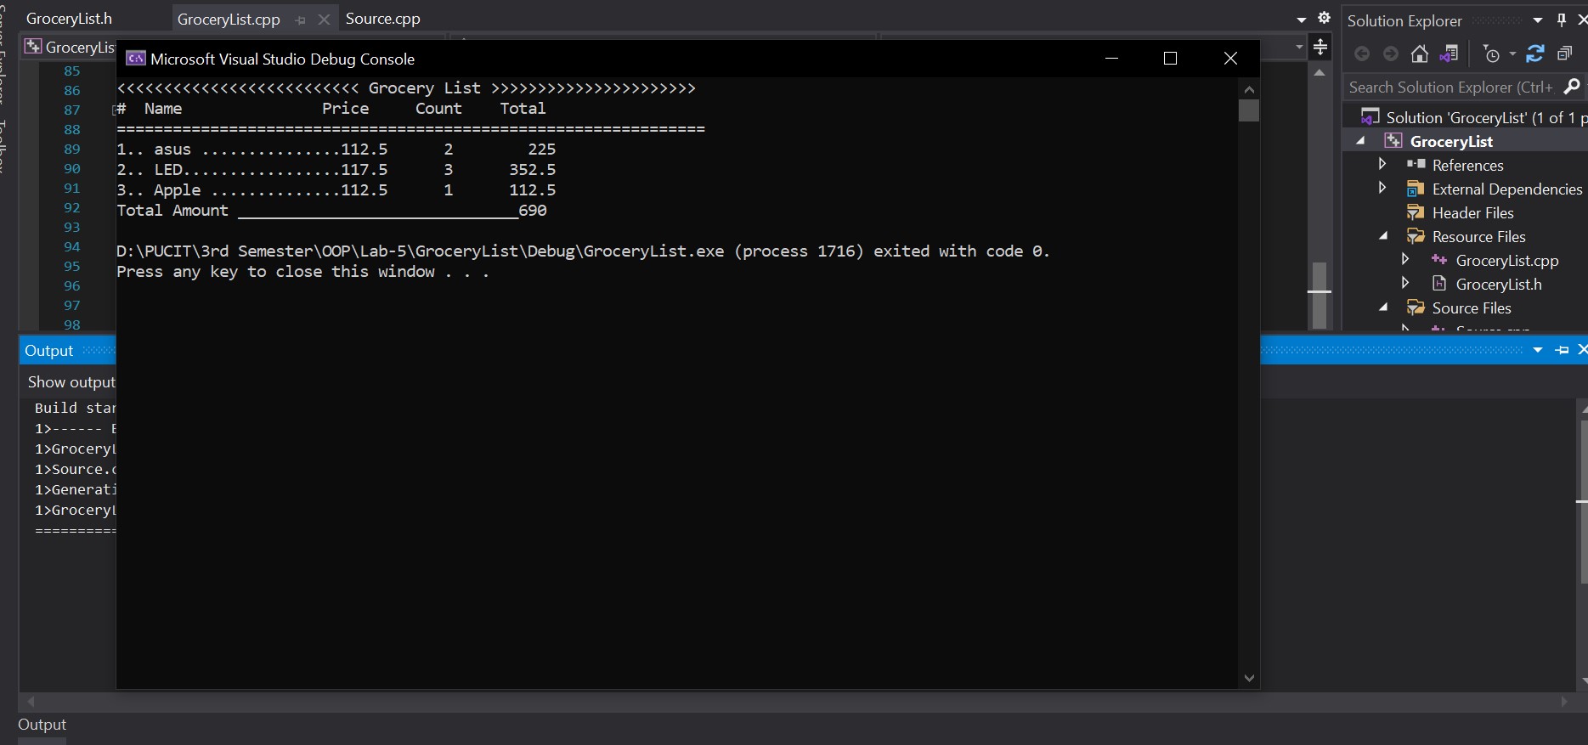Click the Pending Changes Filter clock icon
This screenshot has width=1588, height=745.
point(1491,54)
